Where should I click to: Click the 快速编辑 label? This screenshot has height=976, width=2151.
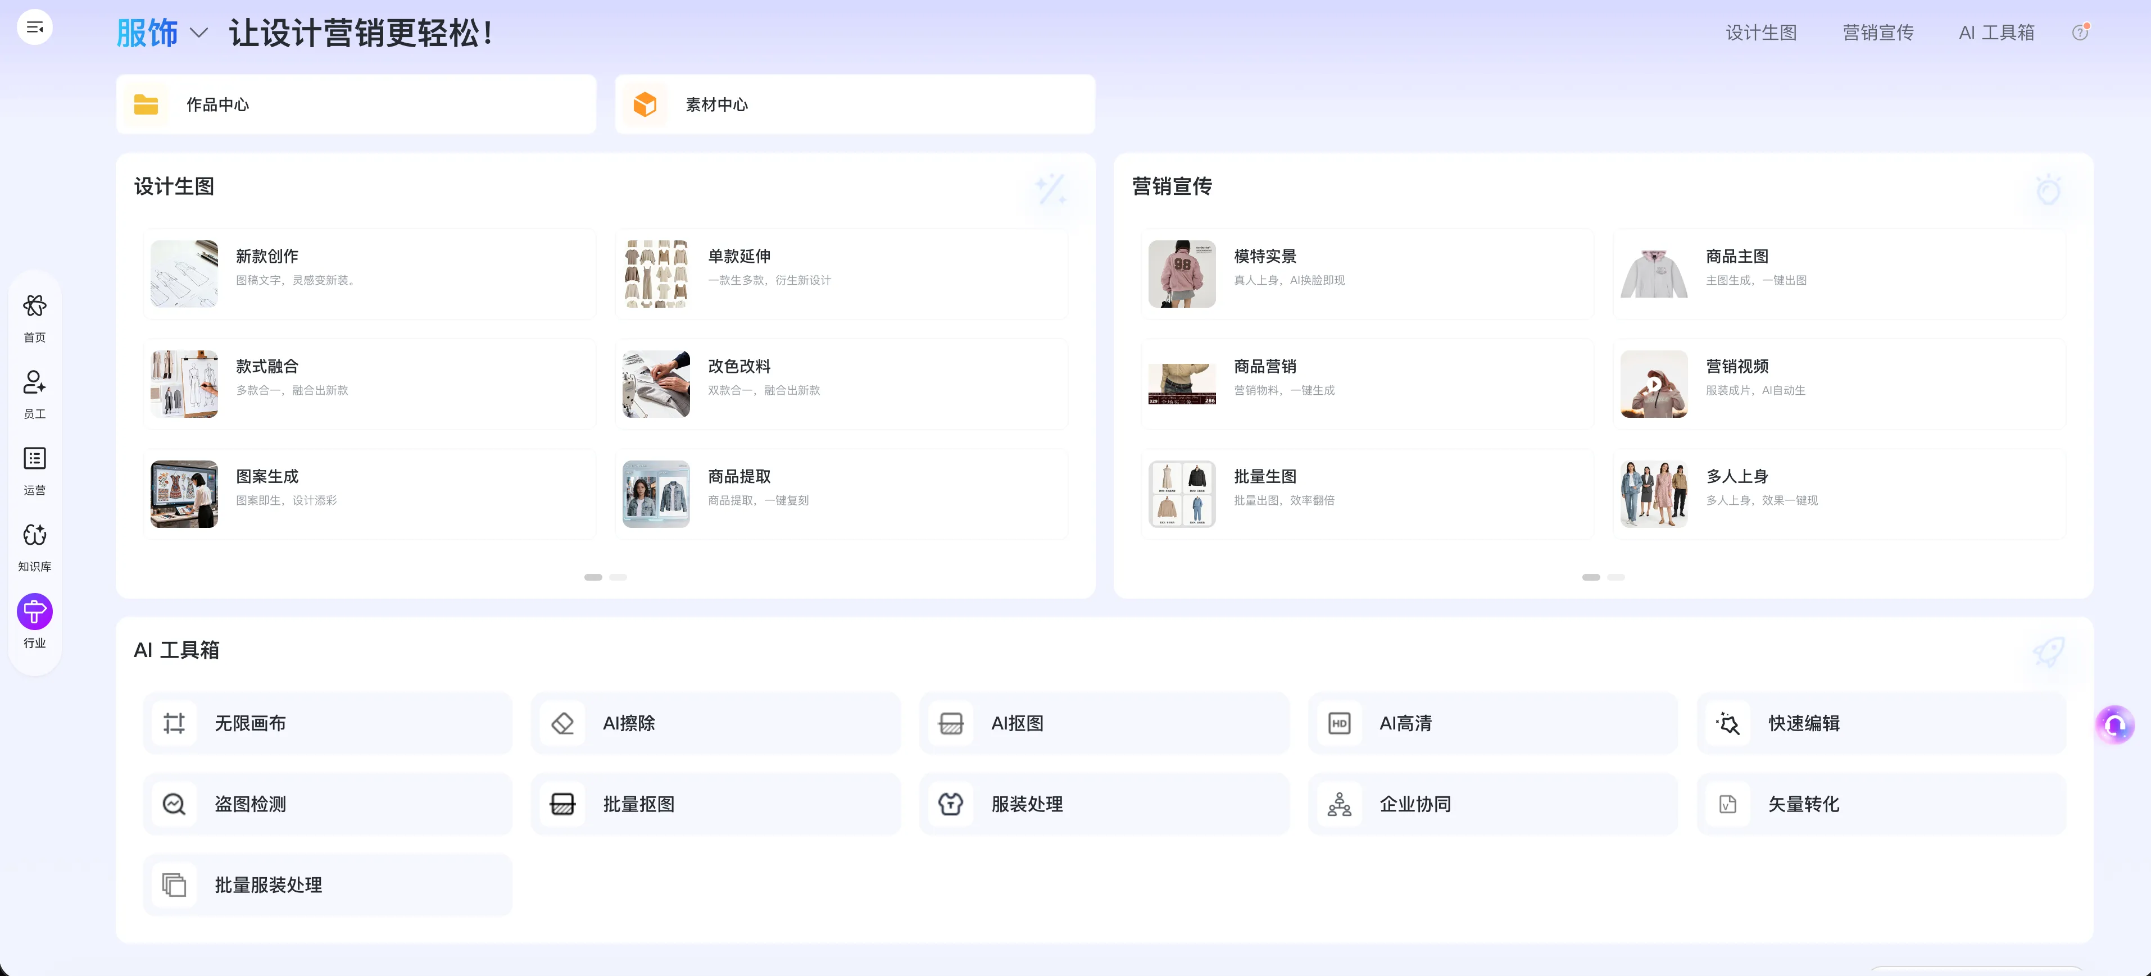tap(1804, 723)
